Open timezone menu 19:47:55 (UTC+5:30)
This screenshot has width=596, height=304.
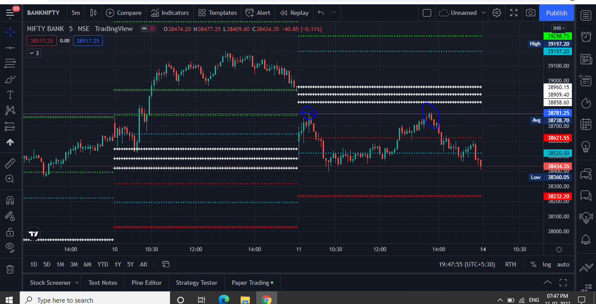(x=467, y=264)
